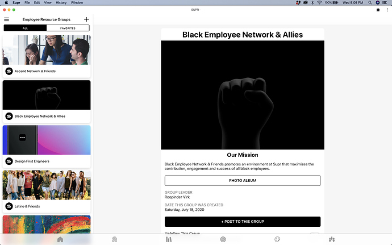Image resolution: width=392 pixels, height=245 pixels.
Task: Open the Window menu
Action: pos(77,2)
